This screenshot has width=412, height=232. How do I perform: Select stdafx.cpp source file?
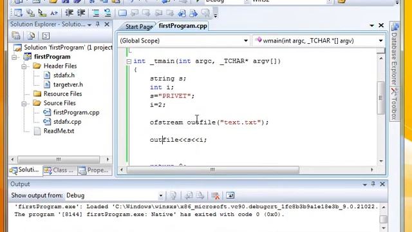(x=67, y=122)
